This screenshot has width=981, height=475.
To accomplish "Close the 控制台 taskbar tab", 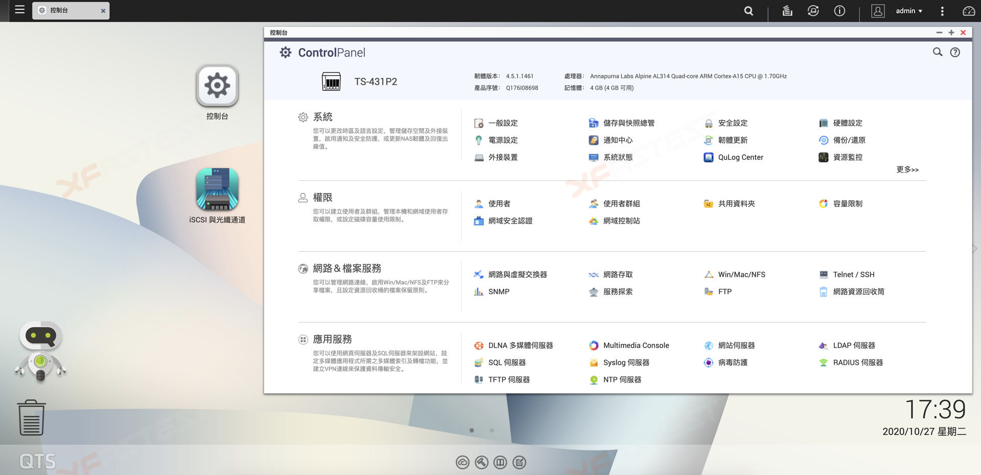I will click(x=103, y=11).
